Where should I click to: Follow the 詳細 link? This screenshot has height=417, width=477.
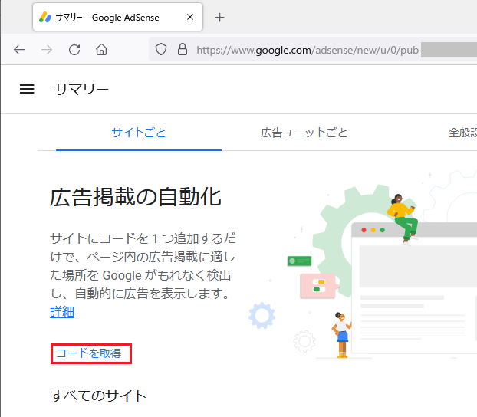[x=62, y=312]
